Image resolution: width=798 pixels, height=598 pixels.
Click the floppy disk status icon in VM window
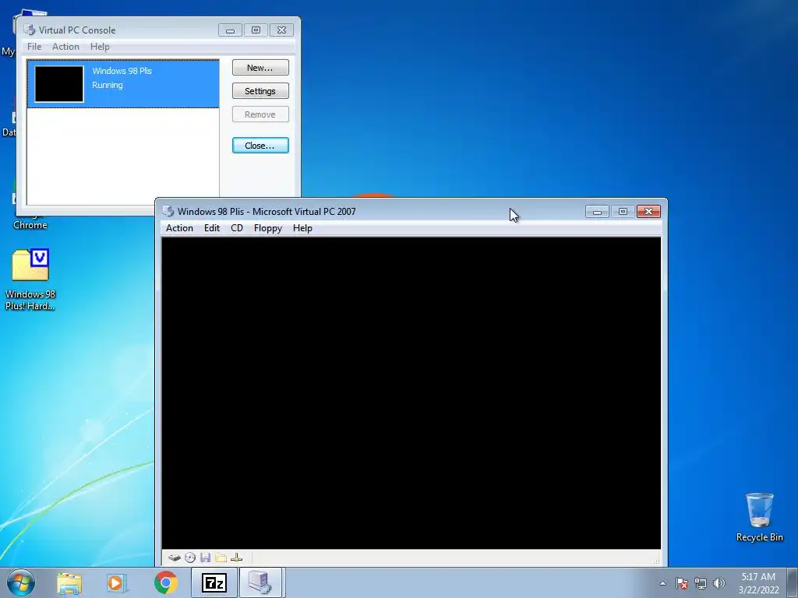click(205, 558)
